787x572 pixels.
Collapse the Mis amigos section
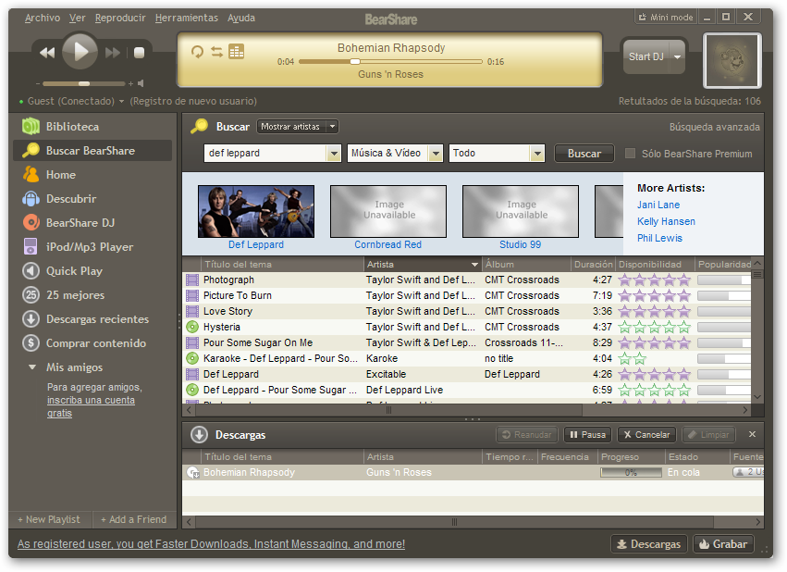click(32, 367)
